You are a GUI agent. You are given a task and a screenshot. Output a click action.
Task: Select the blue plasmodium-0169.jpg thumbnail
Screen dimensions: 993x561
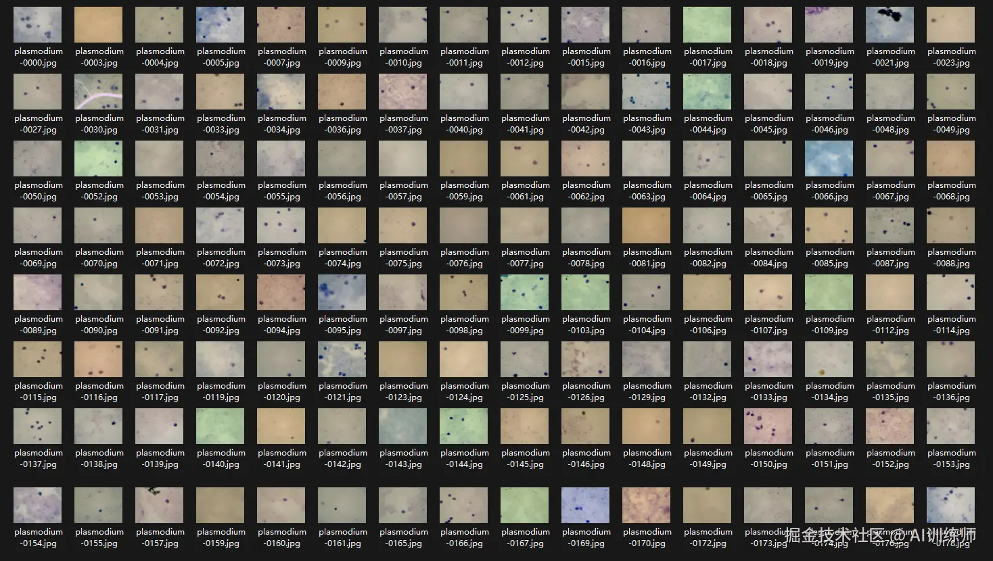click(x=586, y=506)
